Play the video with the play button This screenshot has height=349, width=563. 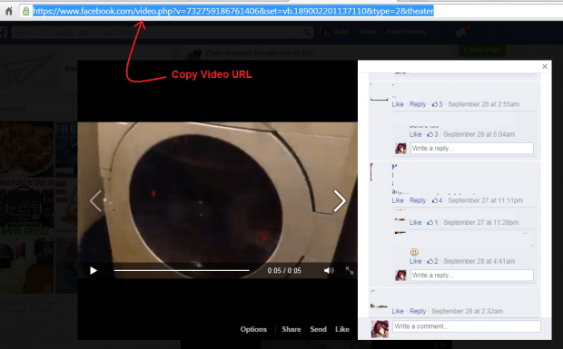pos(94,270)
